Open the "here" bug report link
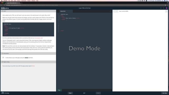Viewport: 169px width, 95px height. click(34, 66)
